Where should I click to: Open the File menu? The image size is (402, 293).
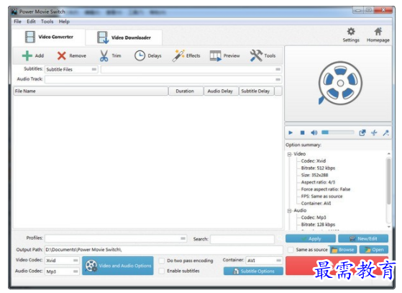click(x=17, y=22)
